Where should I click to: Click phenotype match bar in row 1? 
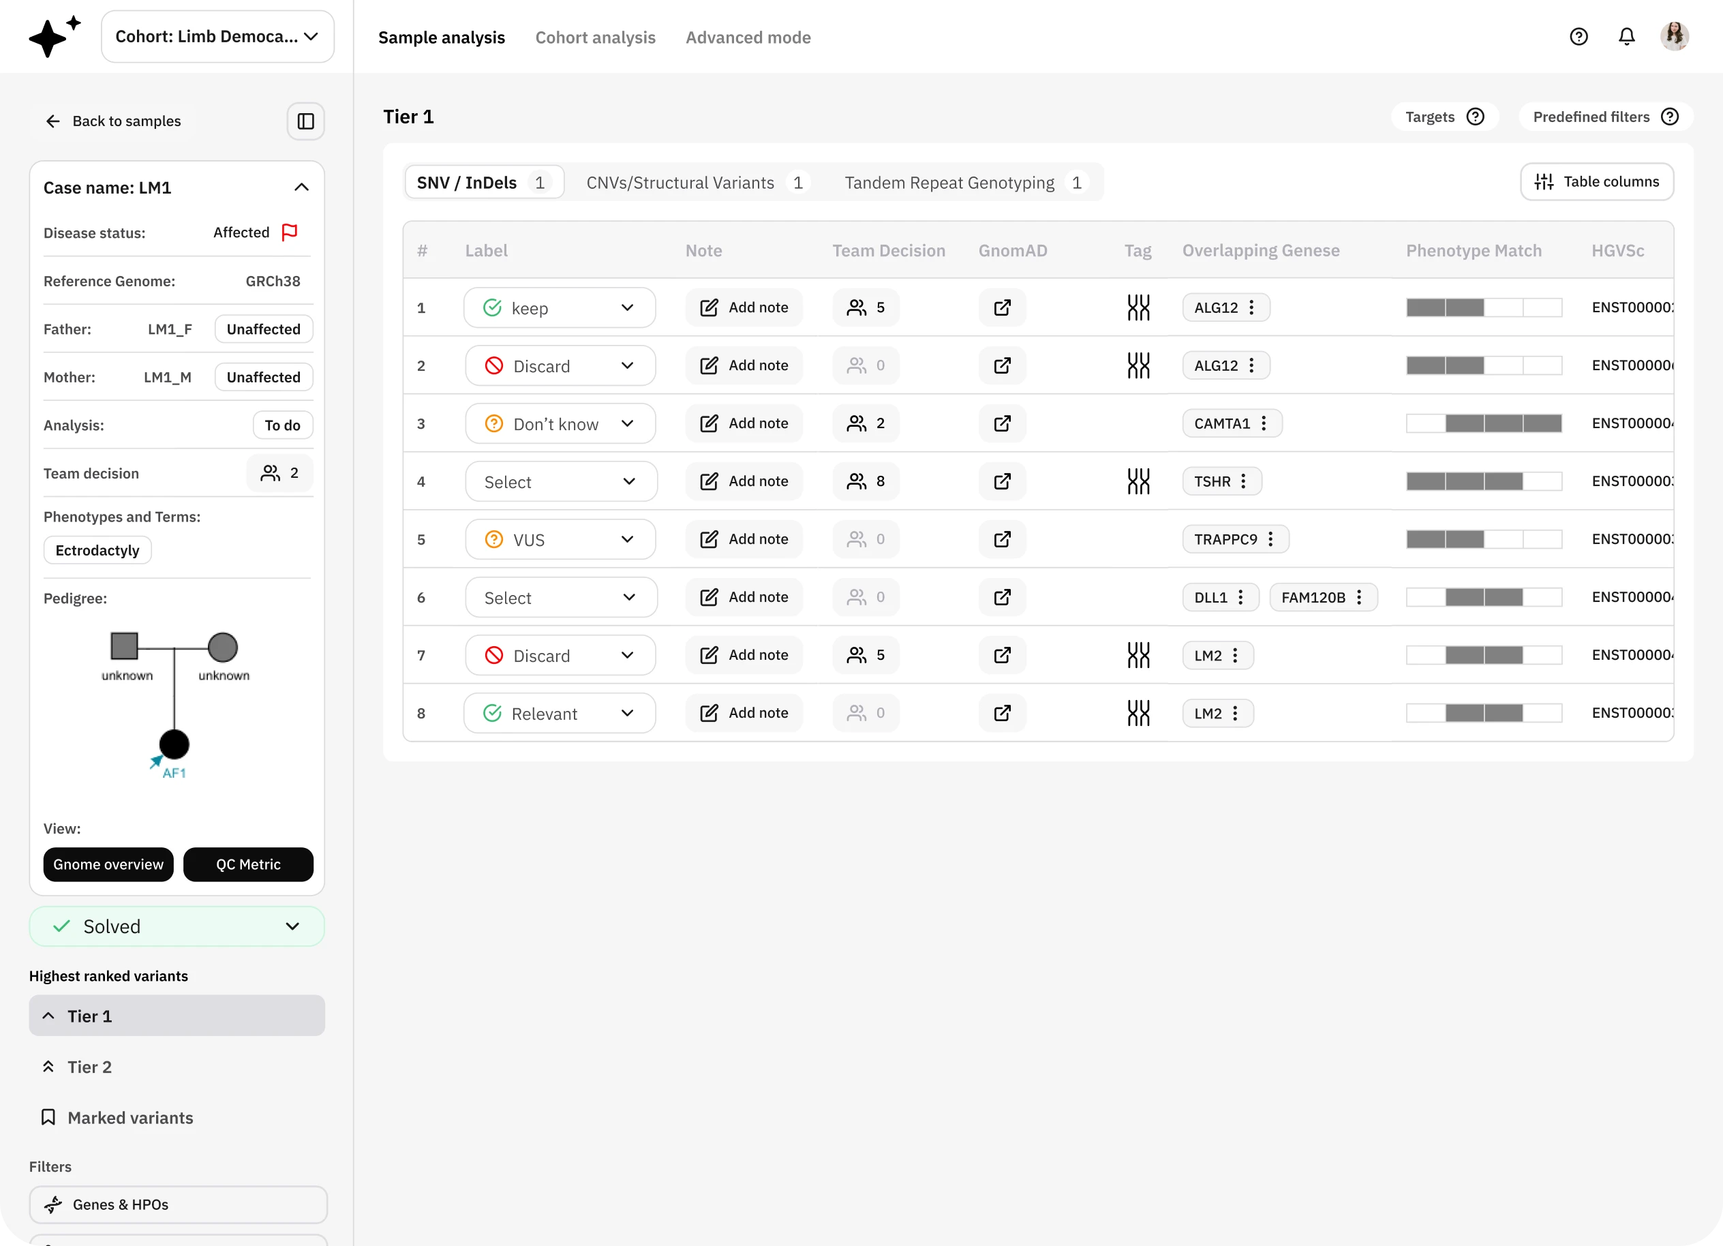tap(1483, 307)
